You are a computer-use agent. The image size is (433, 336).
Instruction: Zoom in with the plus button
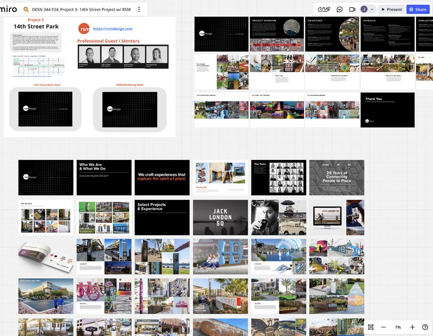(412, 327)
